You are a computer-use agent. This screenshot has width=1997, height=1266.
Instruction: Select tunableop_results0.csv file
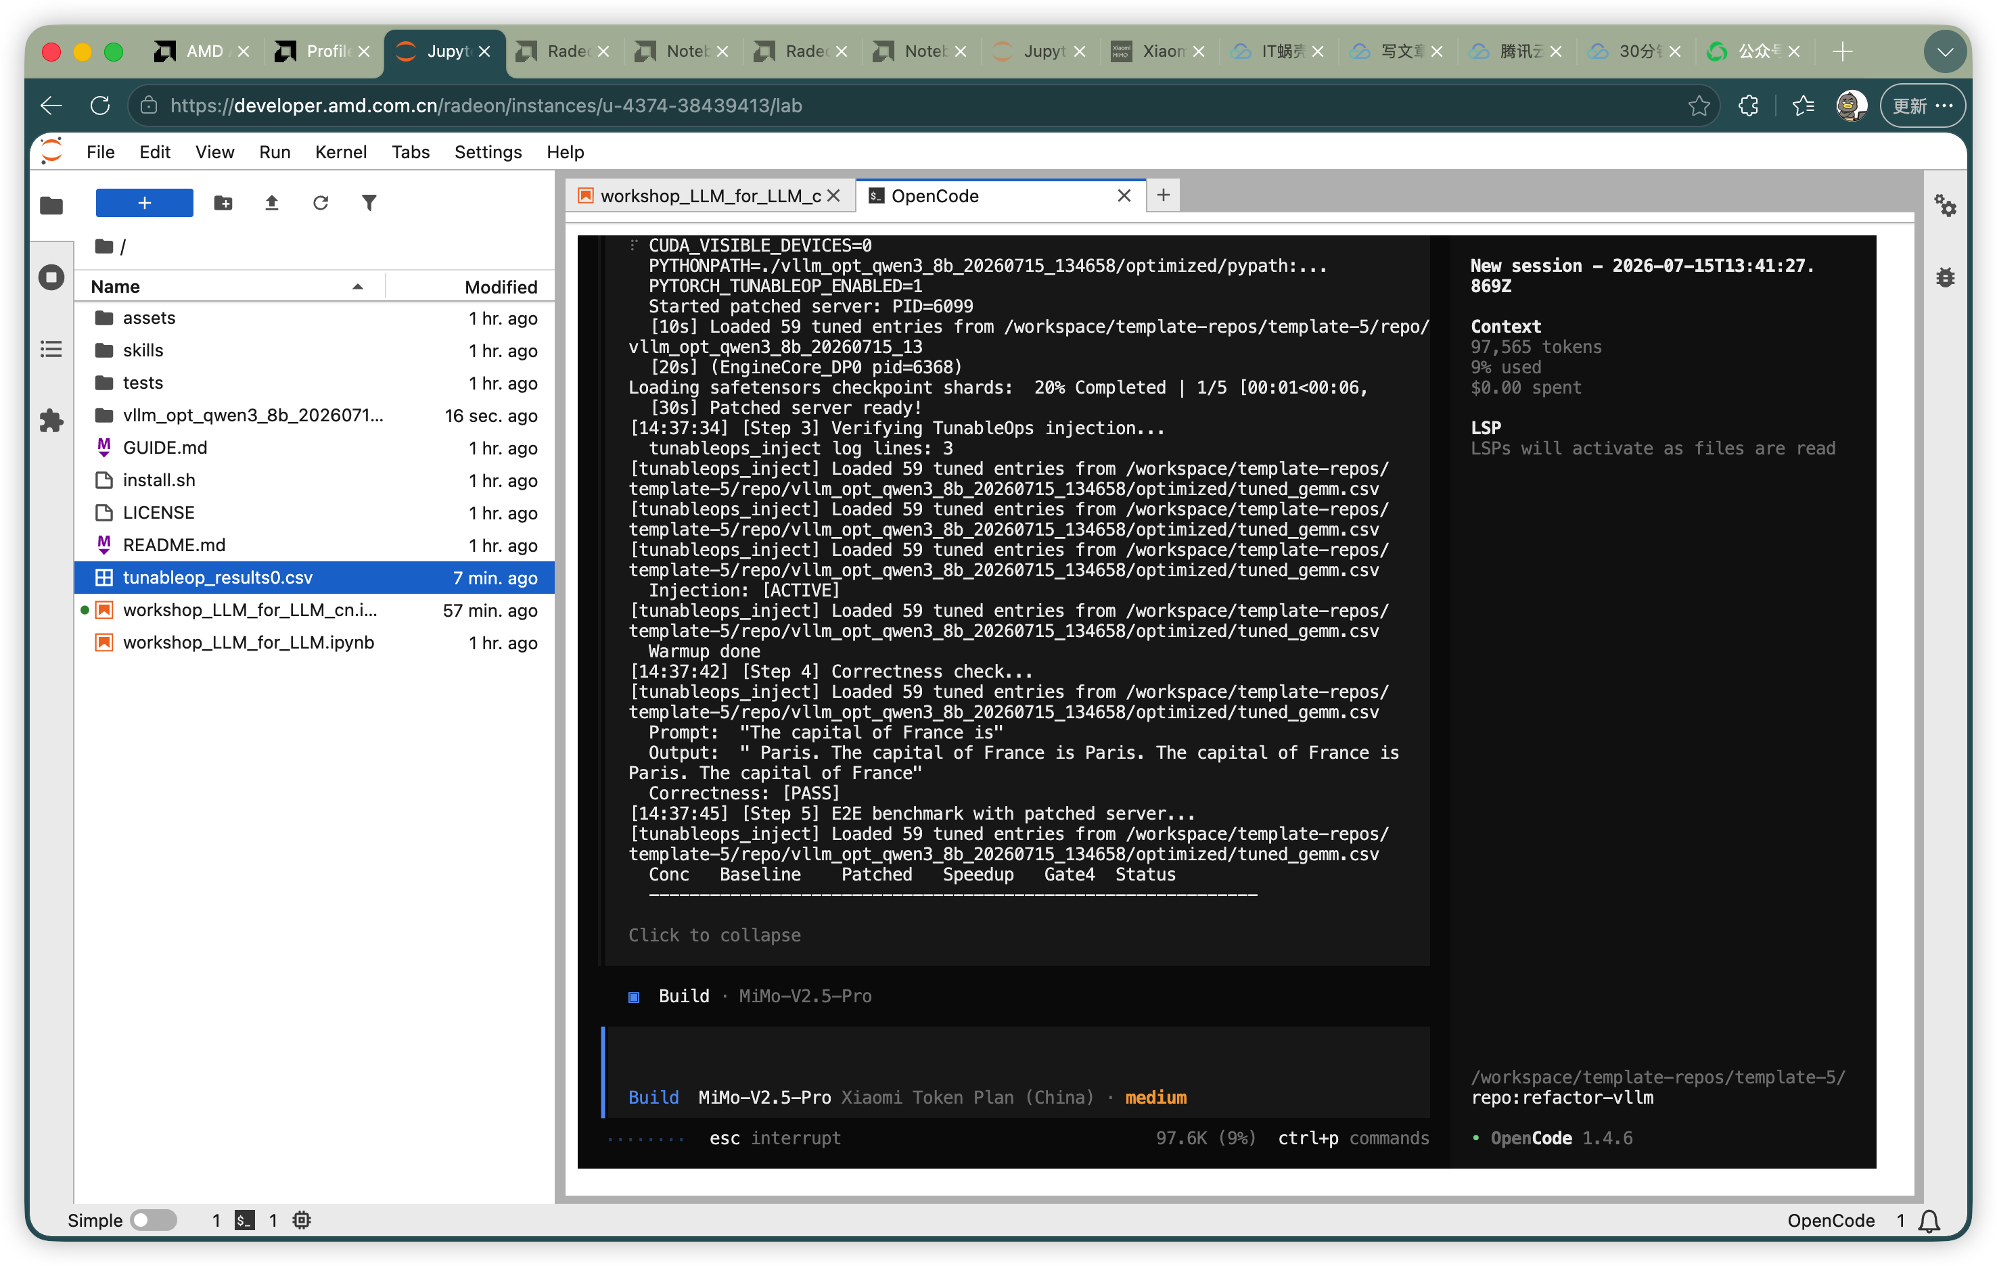pyautogui.click(x=315, y=577)
